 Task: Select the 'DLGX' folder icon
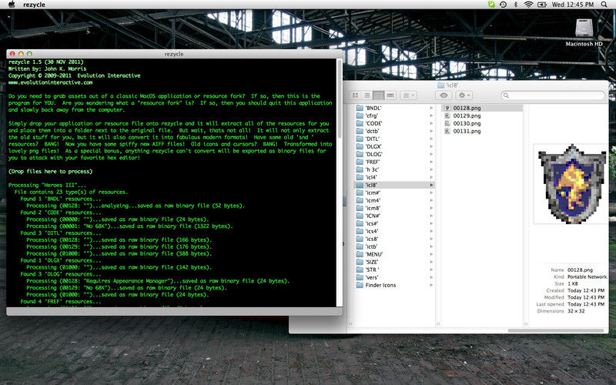(x=360, y=146)
